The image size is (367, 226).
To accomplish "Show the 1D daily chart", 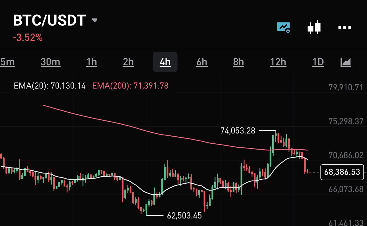I will coord(318,62).
